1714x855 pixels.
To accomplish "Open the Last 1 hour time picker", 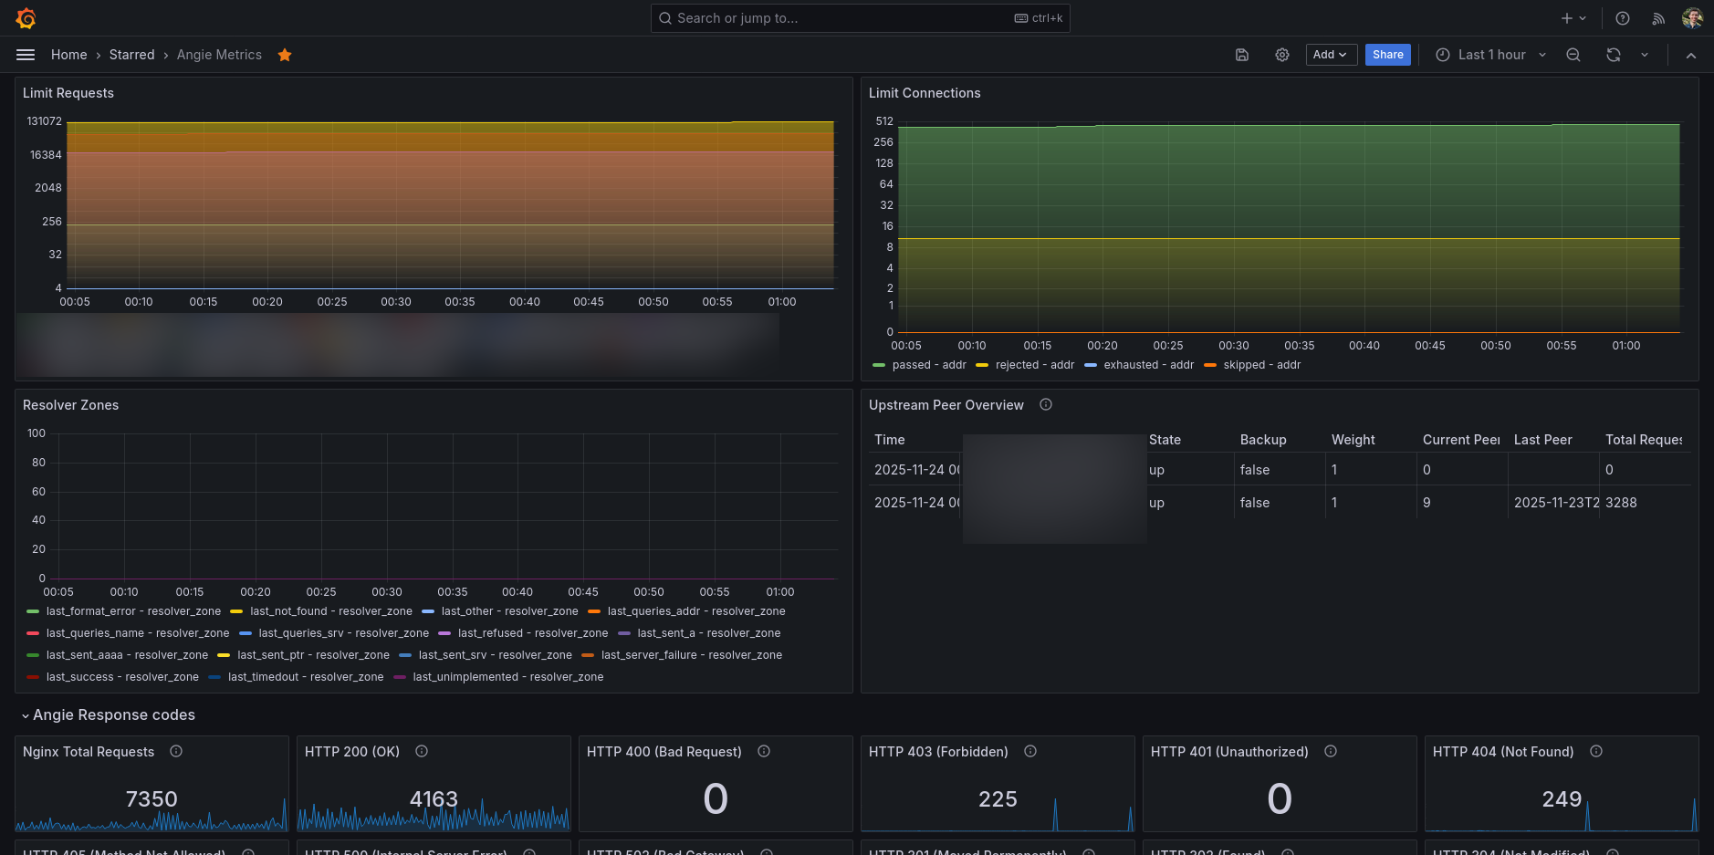I will click(1491, 55).
